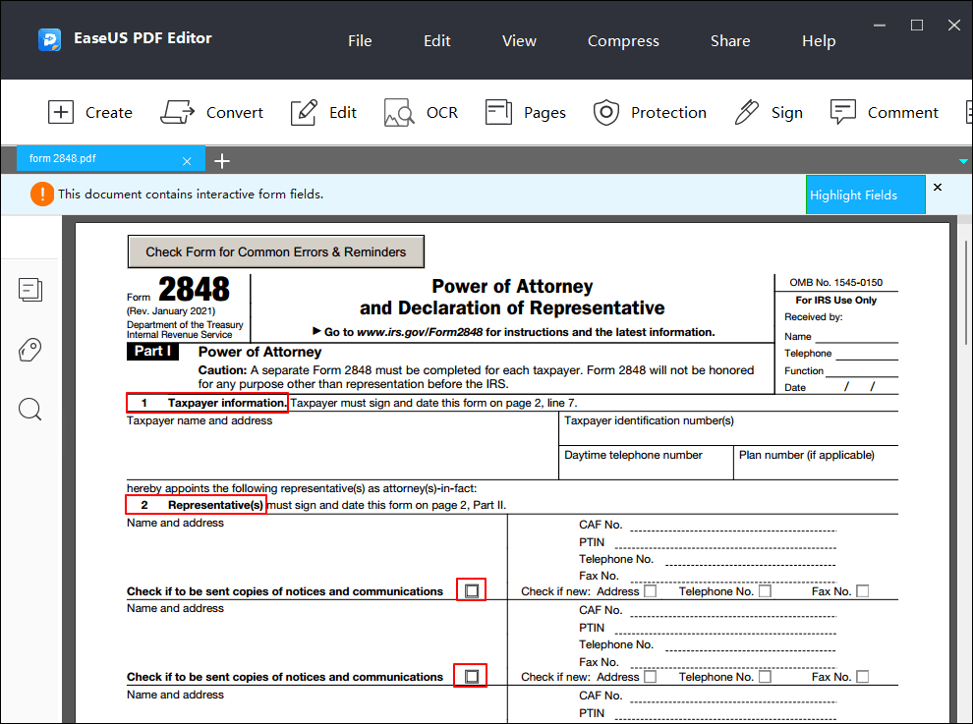Check second representative's new Telephone No. checkbox

pos(765,677)
